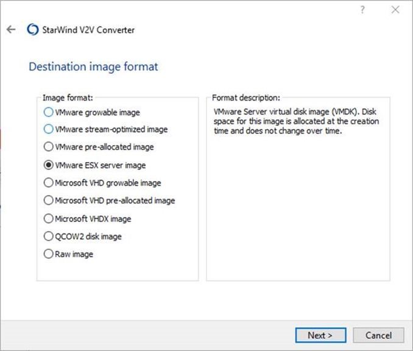Select Microsoft VHD growable image
This screenshot has height=351, width=413.
tap(102, 183)
